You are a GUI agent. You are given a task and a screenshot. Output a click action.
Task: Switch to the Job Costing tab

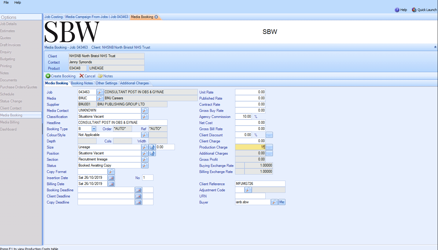point(53,17)
